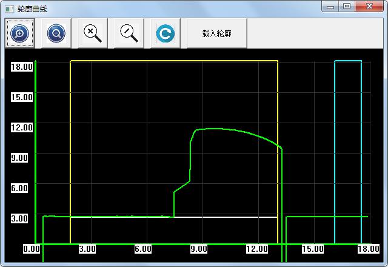Maximize the 轮廓曲线 window

[x=347, y=7]
